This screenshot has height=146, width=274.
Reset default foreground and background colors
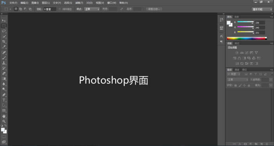pyautogui.click(x=2, y=126)
